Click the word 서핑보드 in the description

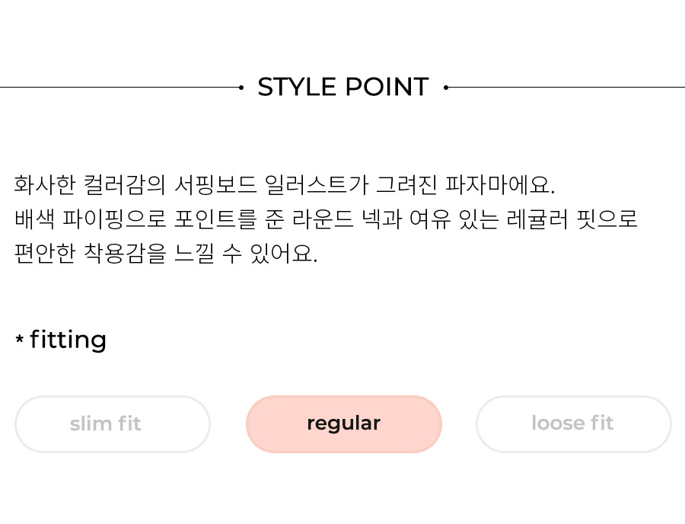coord(215,184)
